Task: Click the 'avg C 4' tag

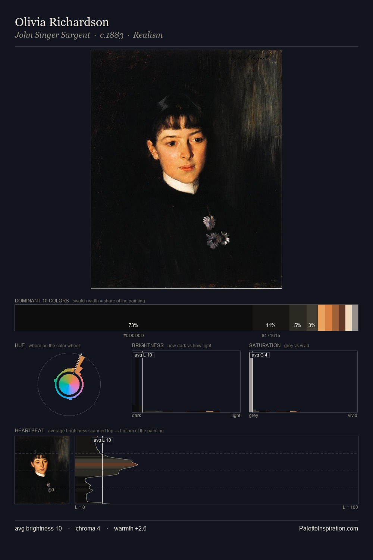Action: point(260,355)
